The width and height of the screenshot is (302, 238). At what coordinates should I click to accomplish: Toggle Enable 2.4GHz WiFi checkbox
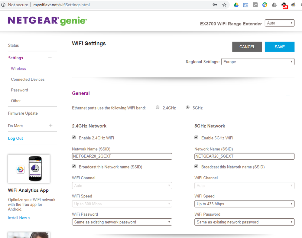[74, 137]
